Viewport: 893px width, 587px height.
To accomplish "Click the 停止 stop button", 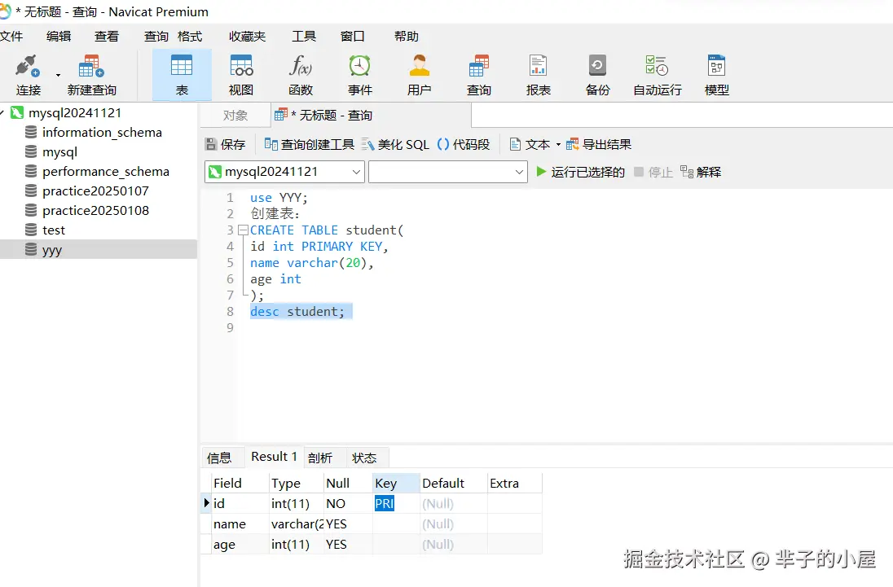I will pos(653,172).
